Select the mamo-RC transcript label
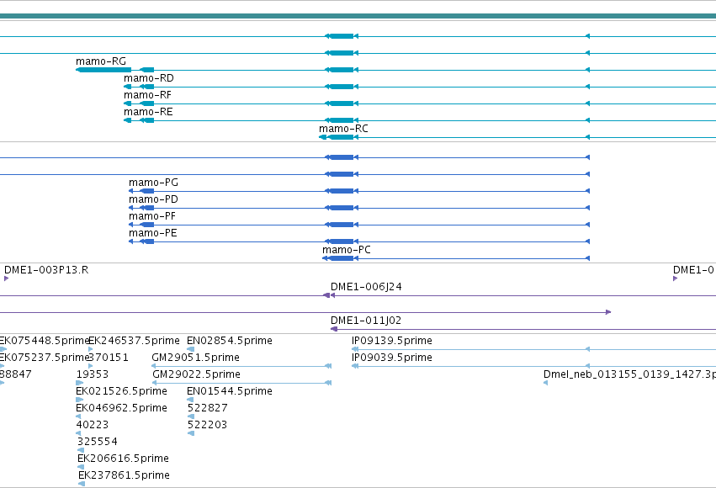The width and height of the screenshot is (716, 488). coord(343,129)
